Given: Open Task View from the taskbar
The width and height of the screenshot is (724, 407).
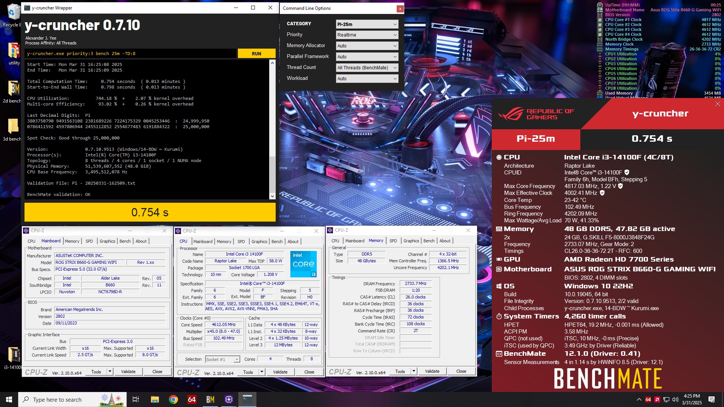Looking at the screenshot, I should [136, 399].
